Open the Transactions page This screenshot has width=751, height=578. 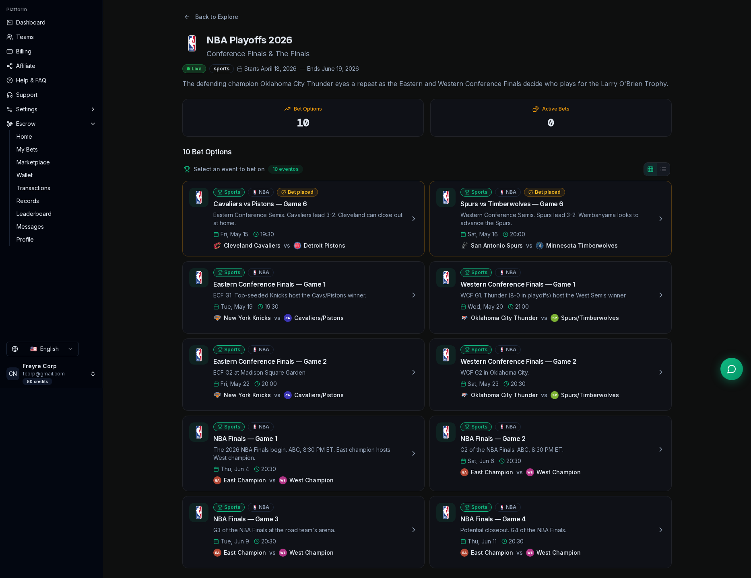[33, 188]
